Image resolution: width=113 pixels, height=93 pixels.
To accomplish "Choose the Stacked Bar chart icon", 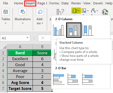I will tap(73, 79).
